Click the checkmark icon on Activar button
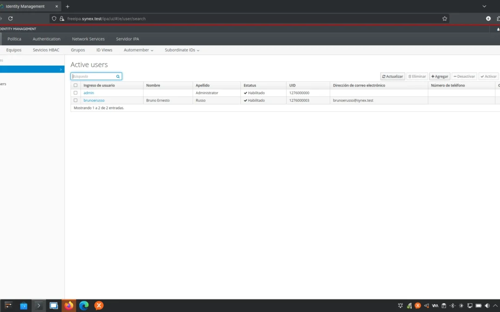Image resolution: width=500 pixels, height=312 pixels. 482,76
